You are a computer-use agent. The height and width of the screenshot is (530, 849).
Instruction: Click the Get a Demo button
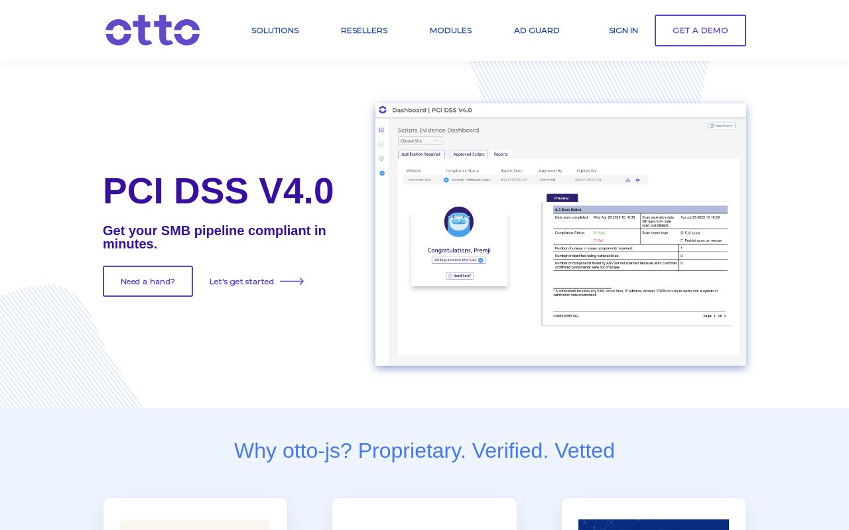pyautogui.click(x=700, y=30)
